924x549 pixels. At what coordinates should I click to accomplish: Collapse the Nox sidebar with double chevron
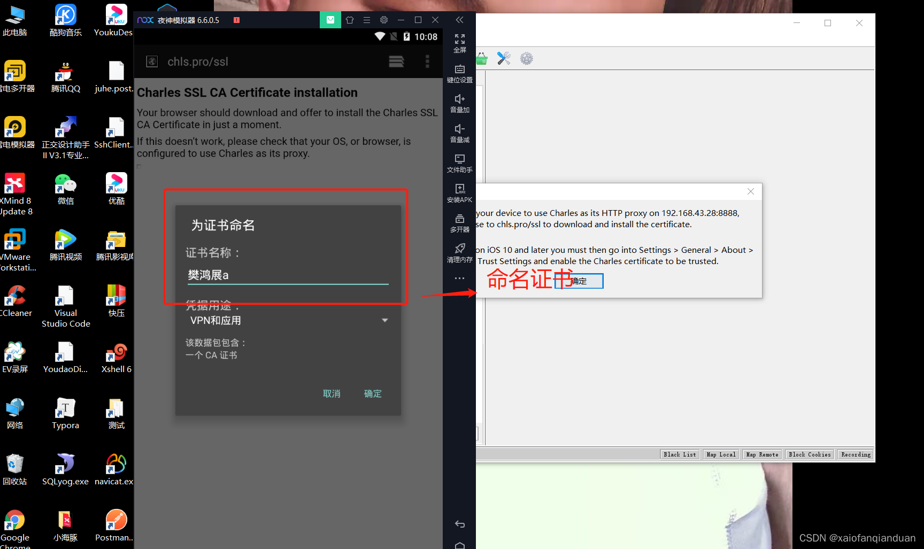click(x=460, y=20)
